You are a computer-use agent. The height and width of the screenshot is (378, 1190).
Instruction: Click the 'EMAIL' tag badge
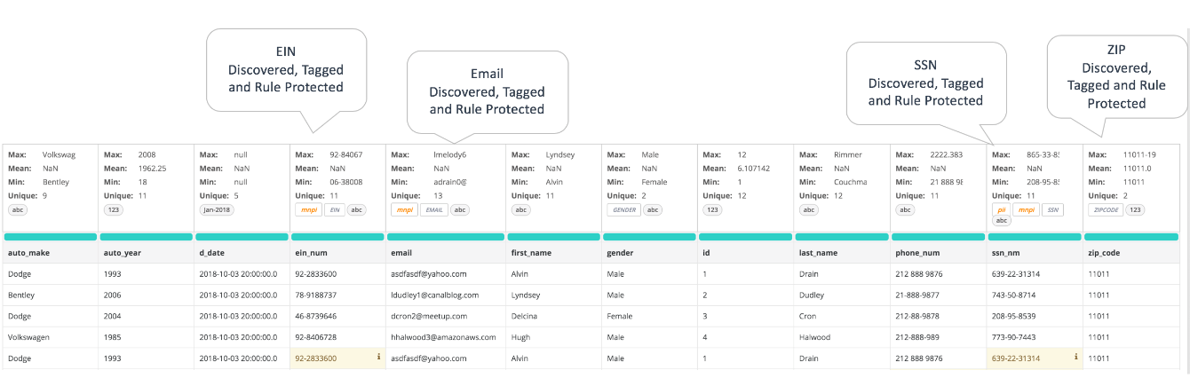click(433, 210)
